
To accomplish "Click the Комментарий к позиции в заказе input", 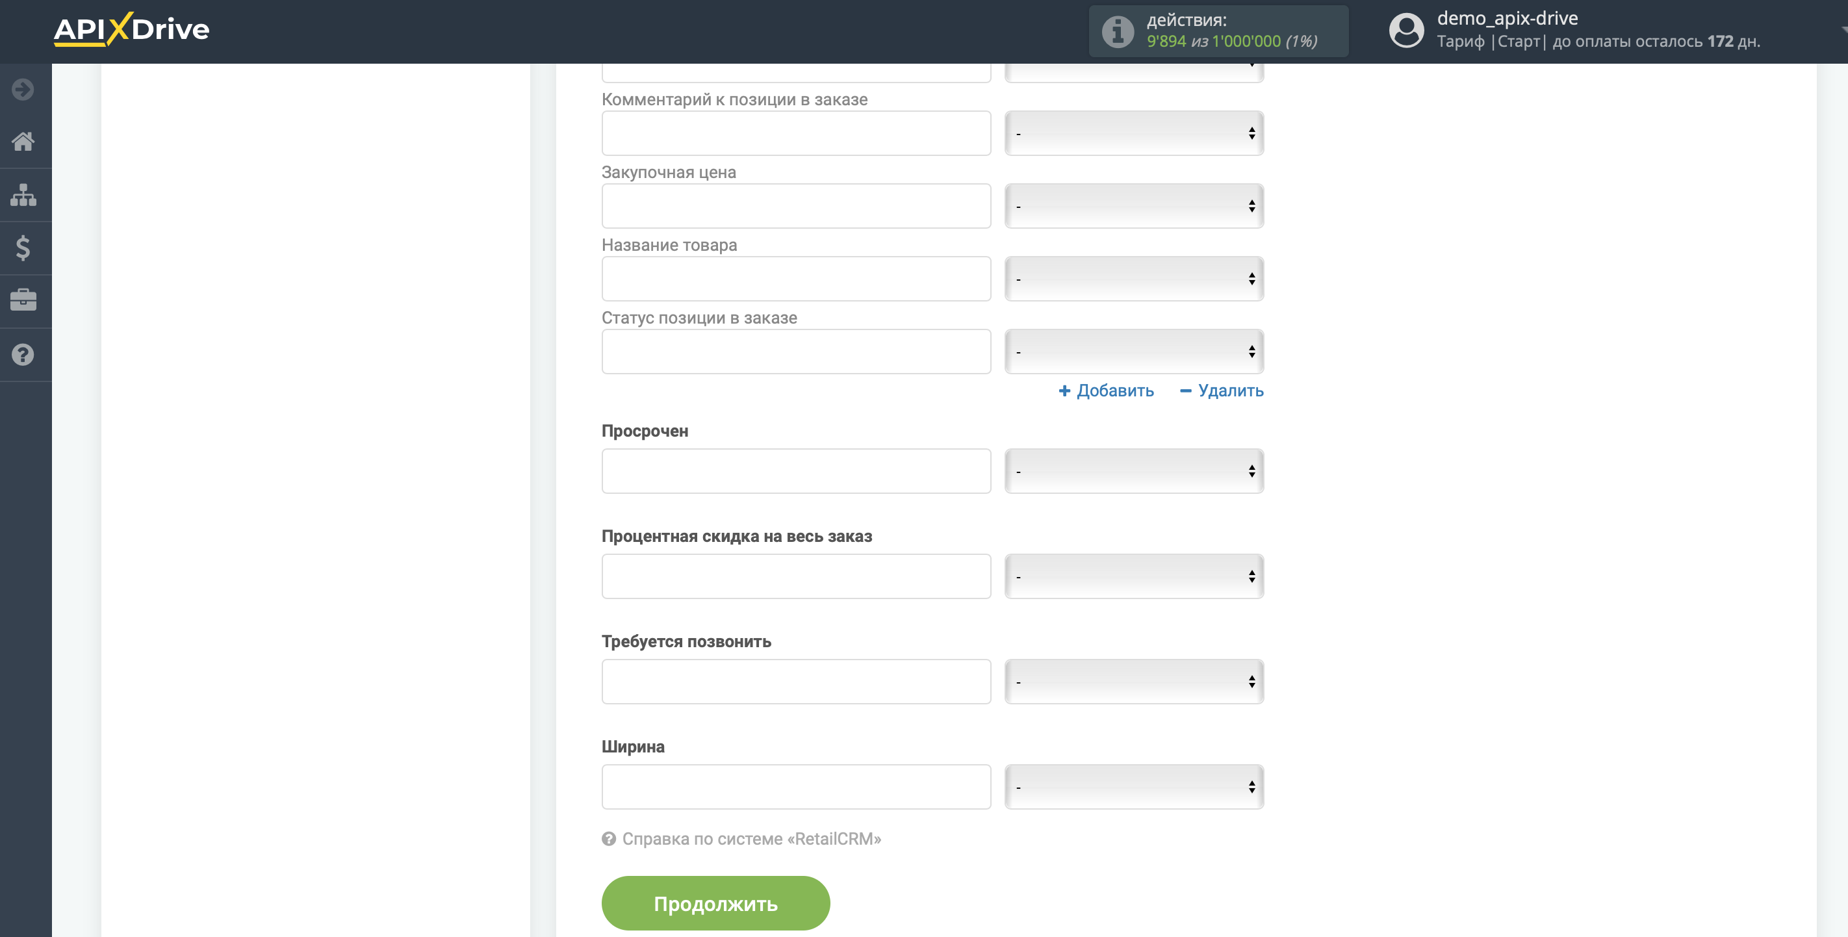I will coord(796,133).
